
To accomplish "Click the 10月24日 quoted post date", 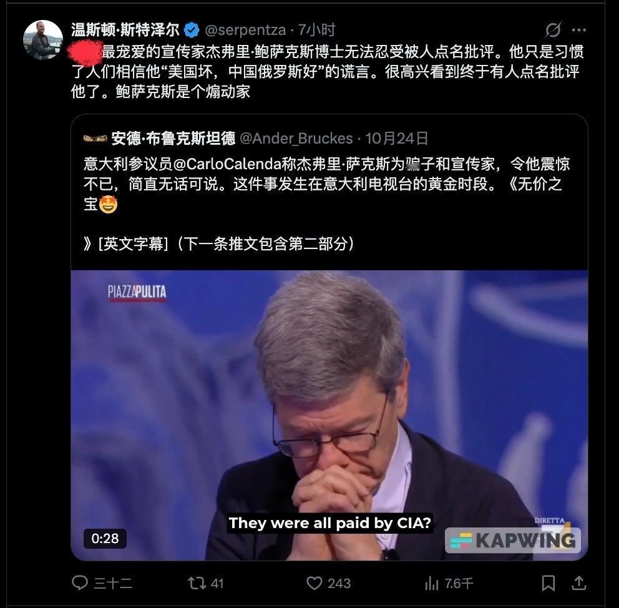I will coord(396,139).
